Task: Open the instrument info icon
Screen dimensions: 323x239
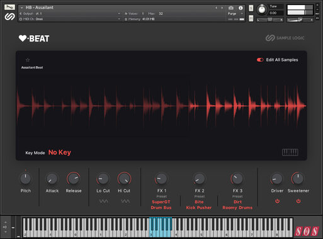Action: [241, 8]
